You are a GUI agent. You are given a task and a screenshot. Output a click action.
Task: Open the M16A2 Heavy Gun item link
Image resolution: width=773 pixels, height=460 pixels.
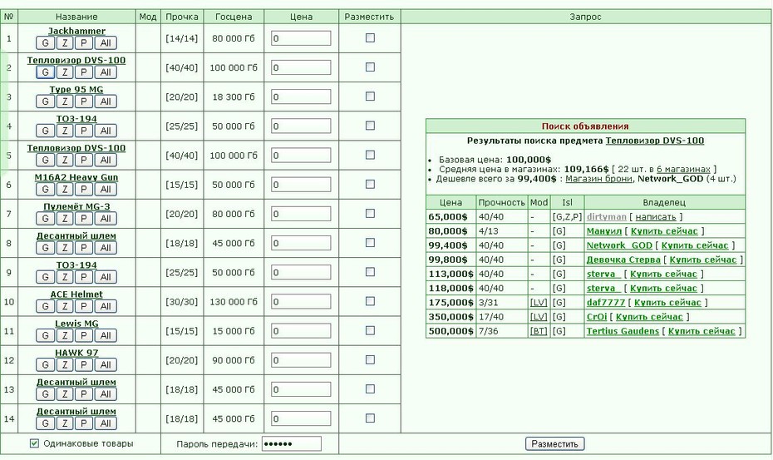[76, 177]
